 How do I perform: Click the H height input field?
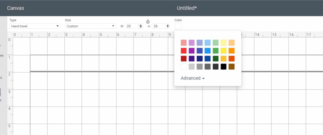click(x=159, y=26)
